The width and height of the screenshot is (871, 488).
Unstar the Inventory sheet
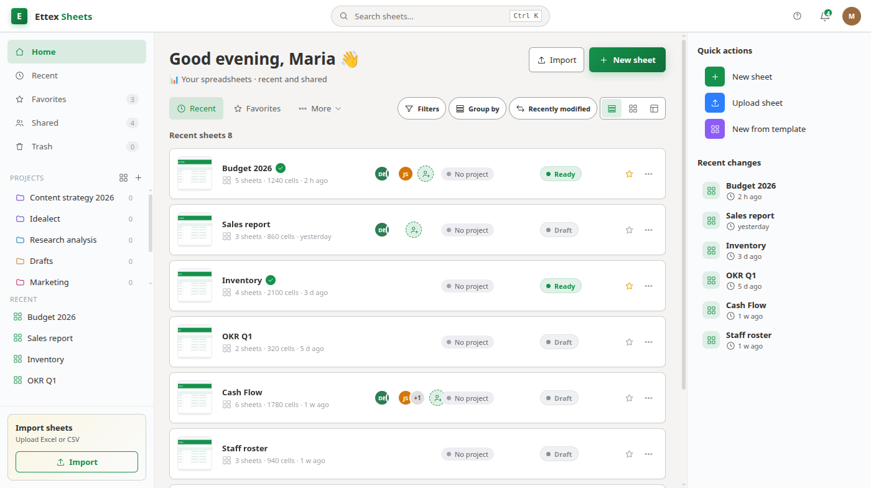(x=629, y=286)
